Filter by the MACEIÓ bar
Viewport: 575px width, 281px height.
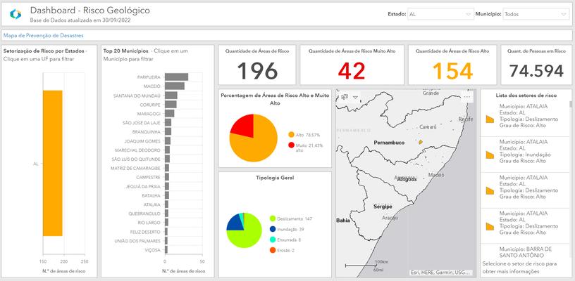tap(174, 86)
